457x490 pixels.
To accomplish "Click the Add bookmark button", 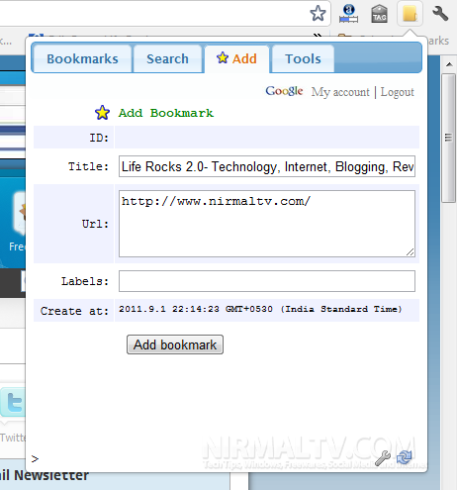I will (175, 344).
